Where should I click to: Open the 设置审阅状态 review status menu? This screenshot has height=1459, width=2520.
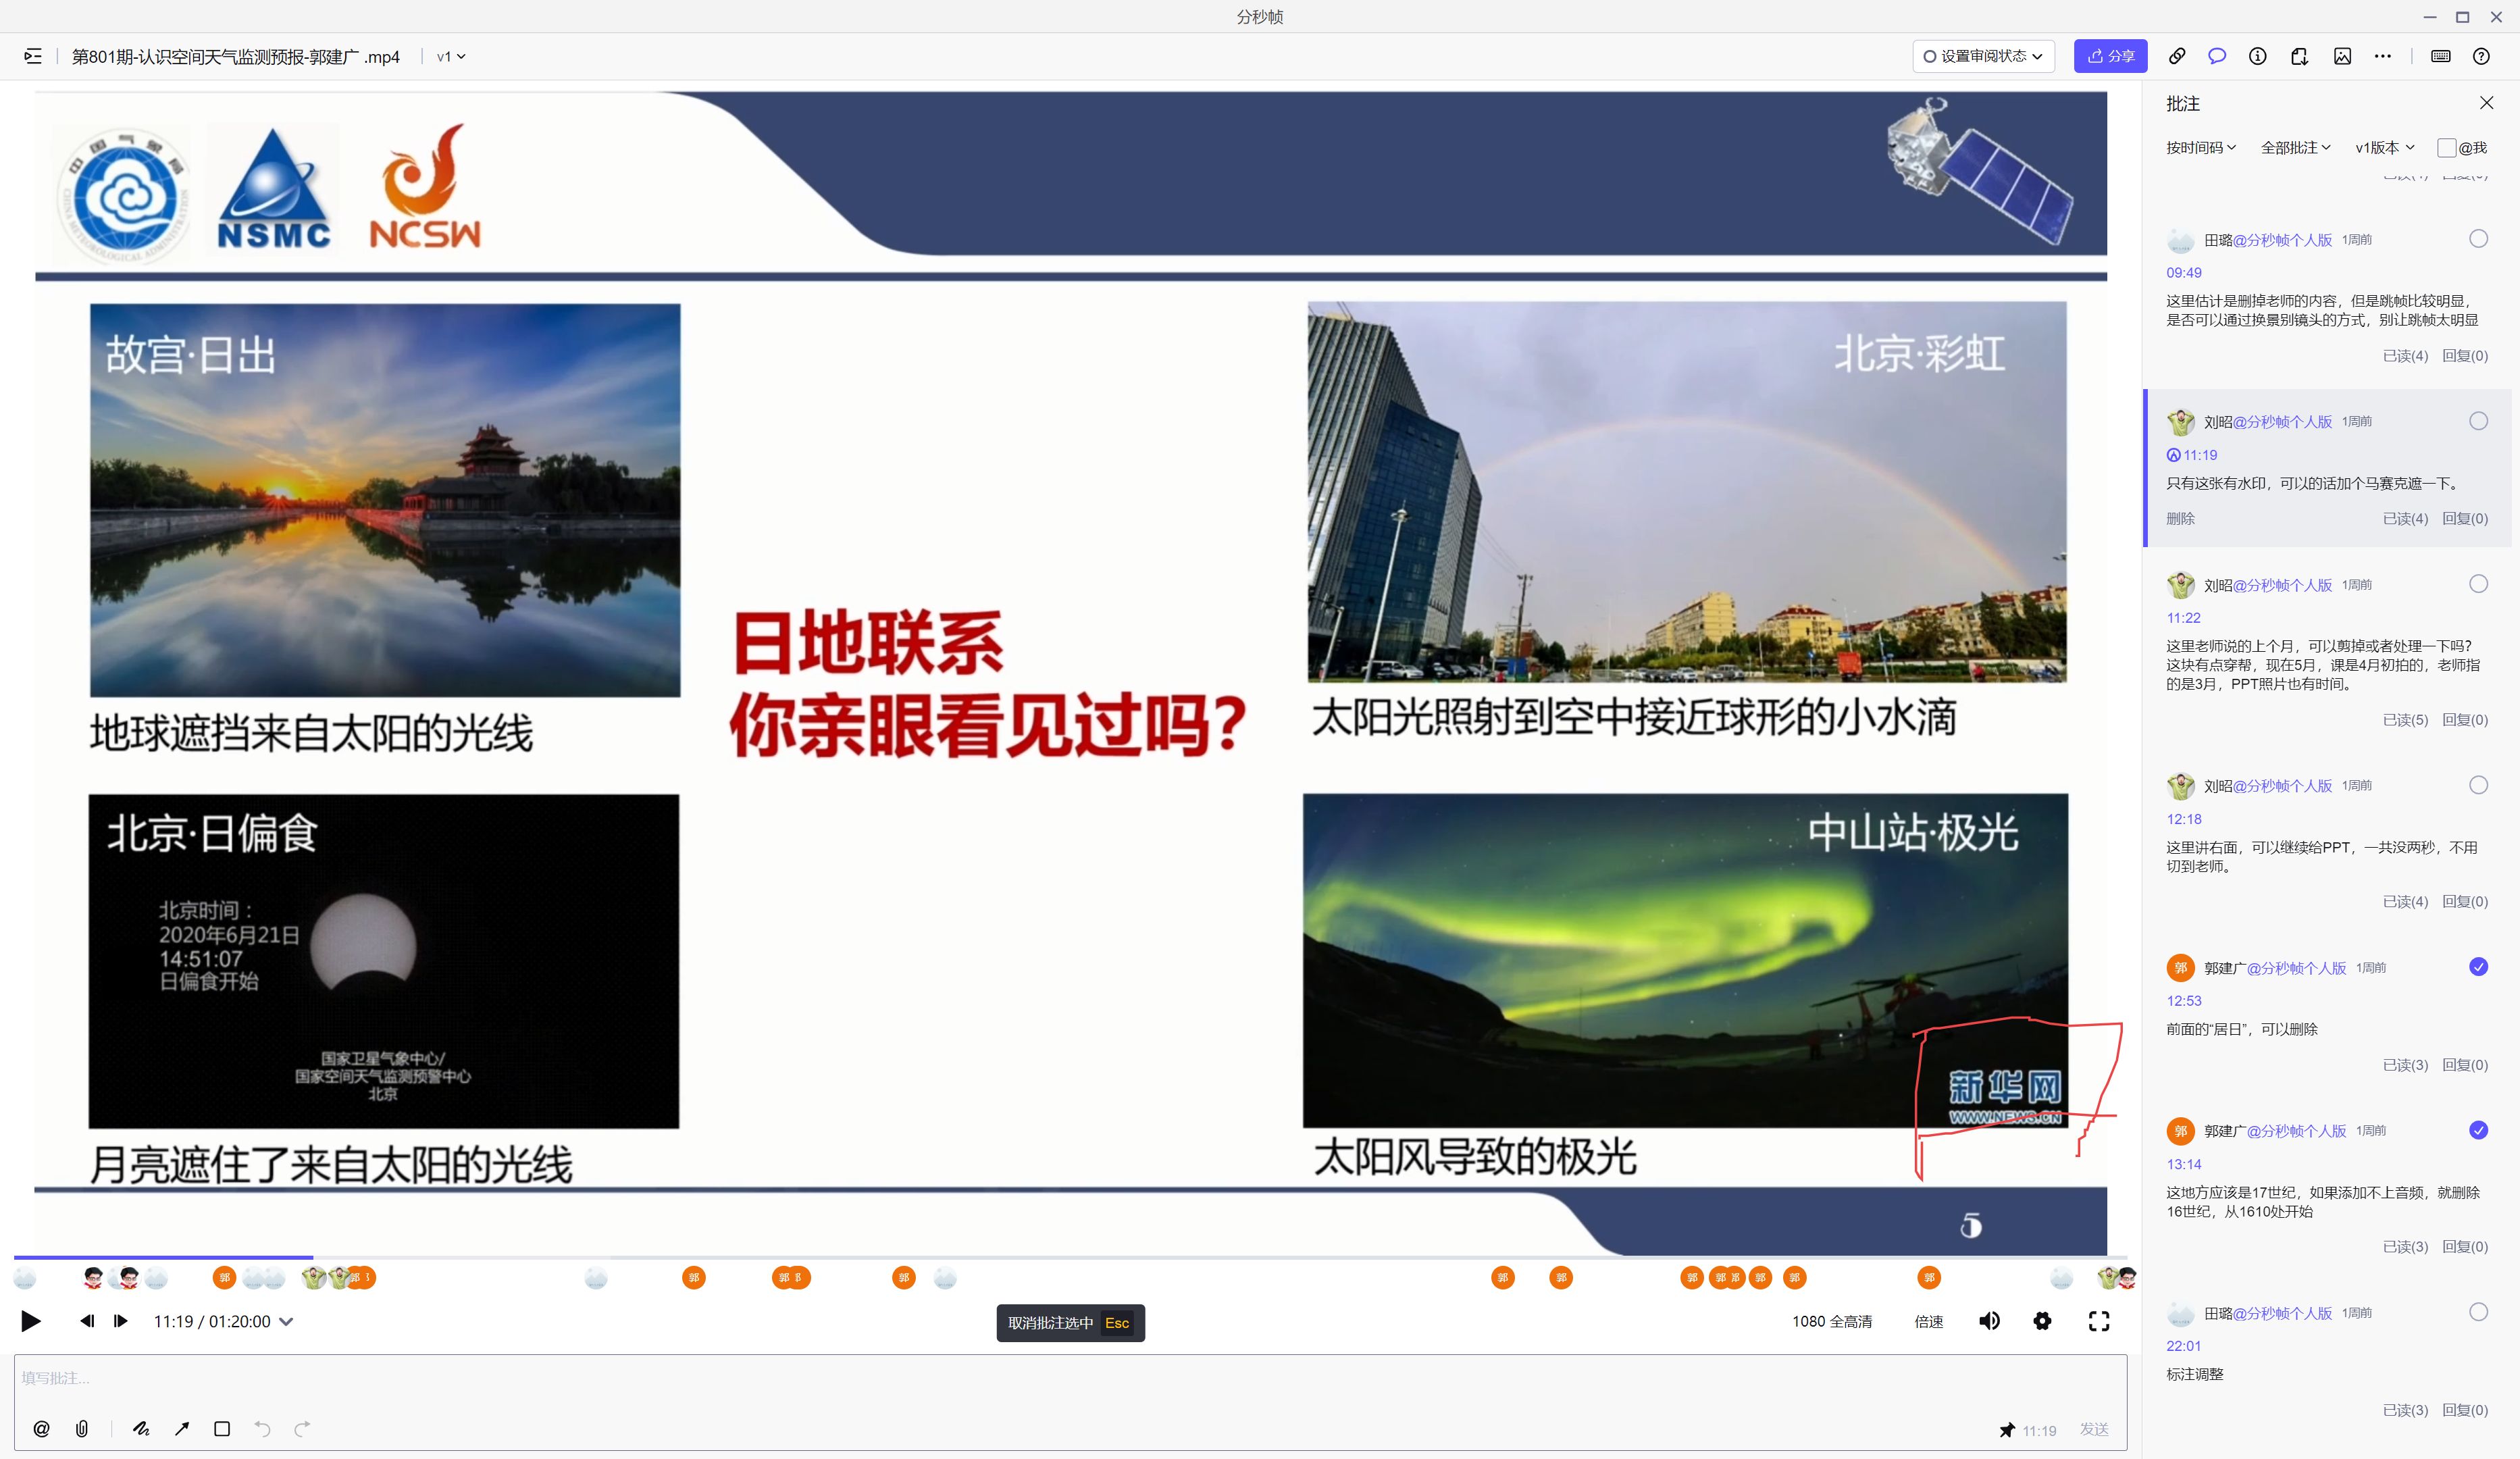(1982, 56)
